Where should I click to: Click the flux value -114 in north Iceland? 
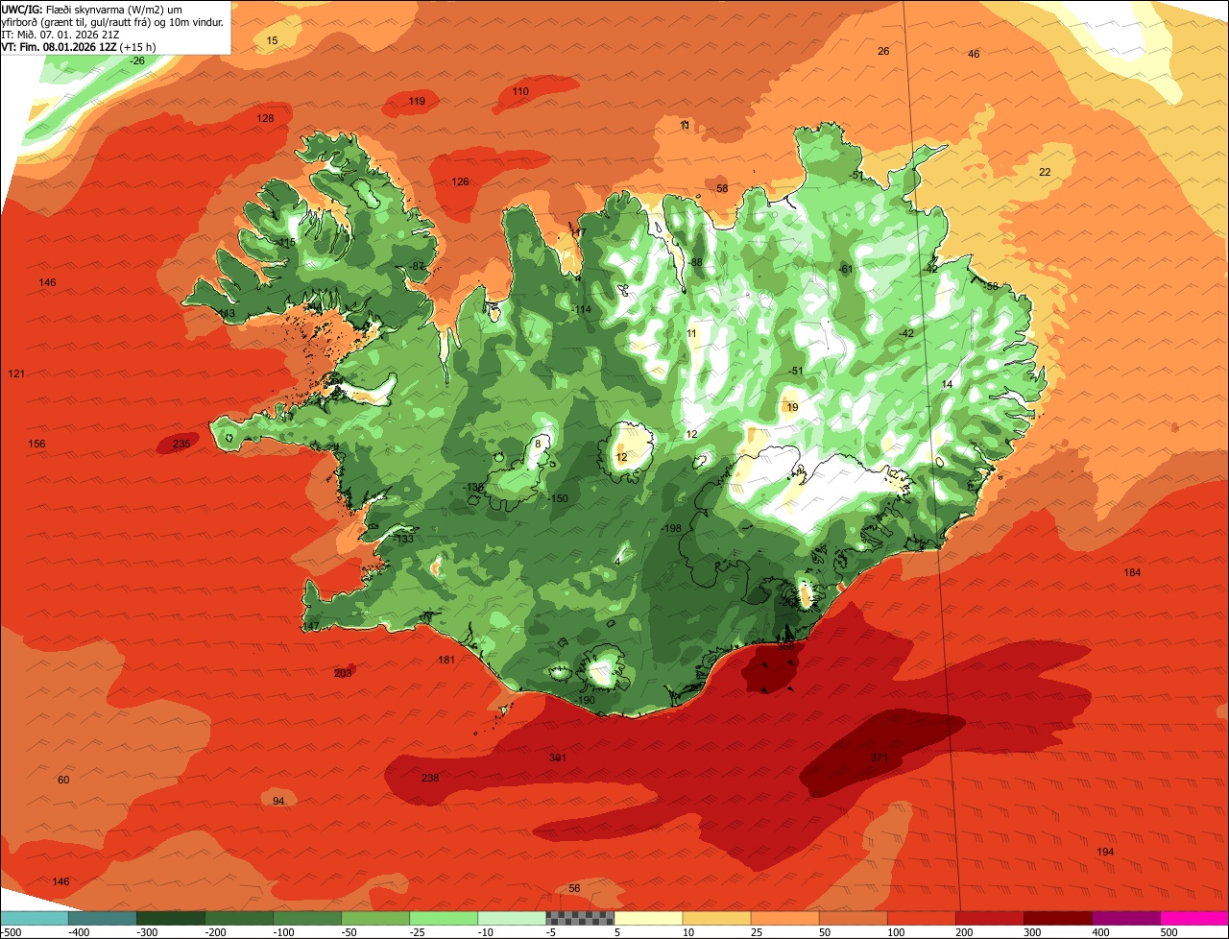coord(581,309)
